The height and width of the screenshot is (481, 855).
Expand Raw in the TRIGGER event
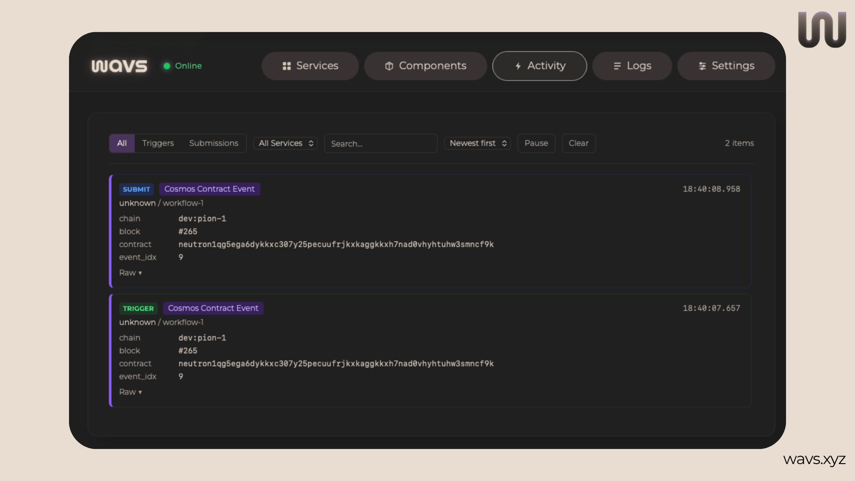tap(130, 392)
